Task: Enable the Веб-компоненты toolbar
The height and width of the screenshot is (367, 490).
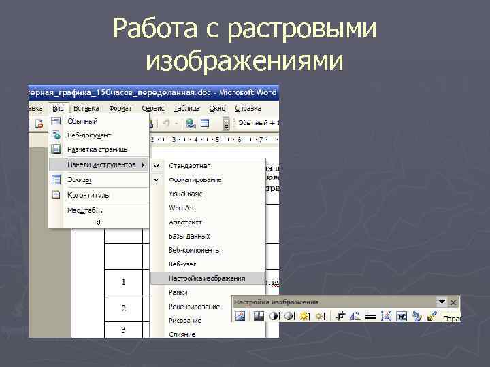Action: click(208, 250)
